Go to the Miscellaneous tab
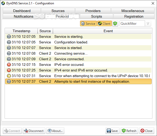Image resolution: width=157 pixels, height=136 pixels. 133,11
